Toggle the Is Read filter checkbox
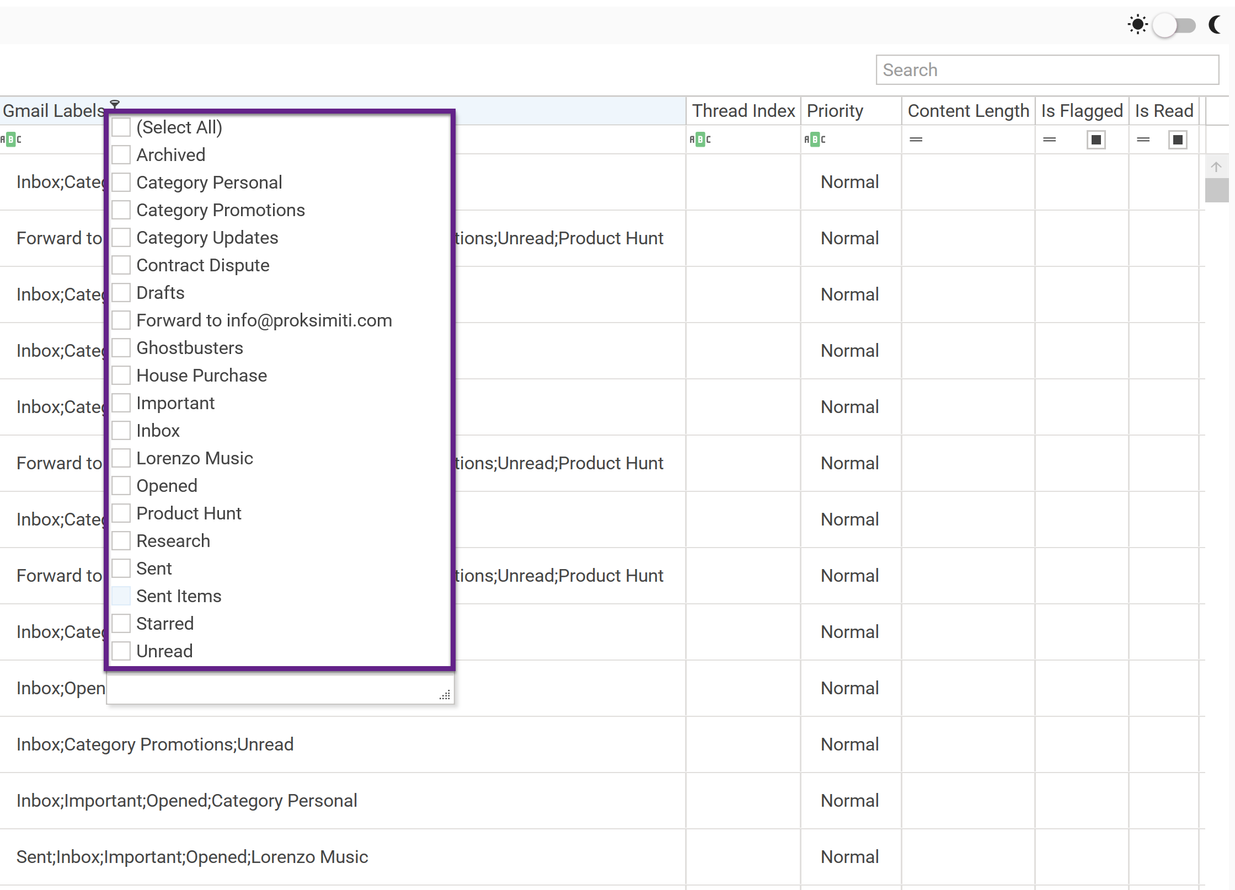 pos(1177,140)
